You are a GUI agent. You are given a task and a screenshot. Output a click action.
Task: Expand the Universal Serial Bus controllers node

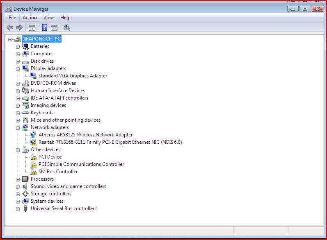point(18,209)
